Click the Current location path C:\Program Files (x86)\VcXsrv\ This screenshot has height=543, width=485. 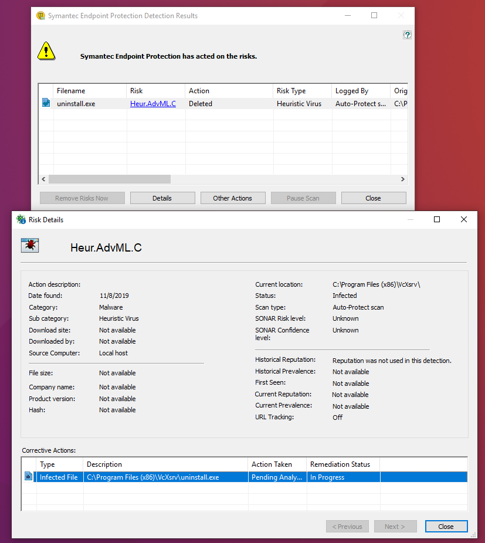pyautogui.click(x=377, y=284)
